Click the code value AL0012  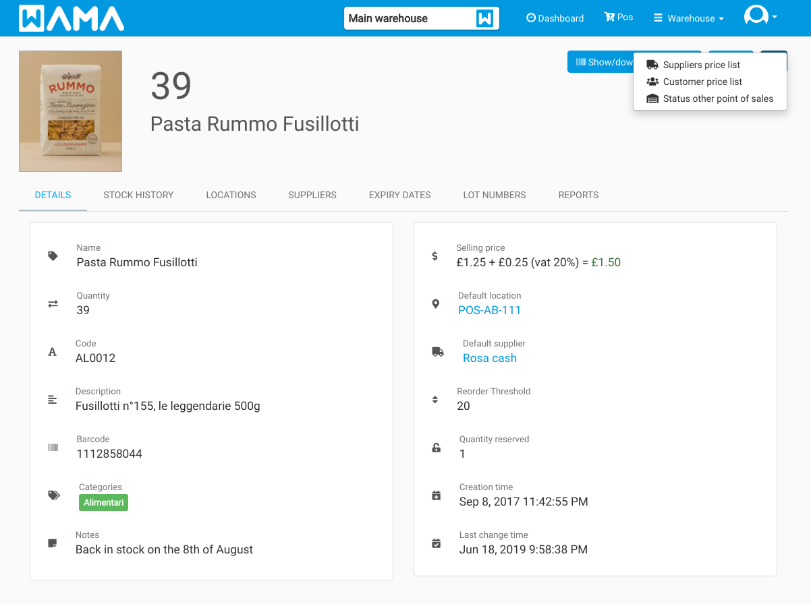coord(95,358)
